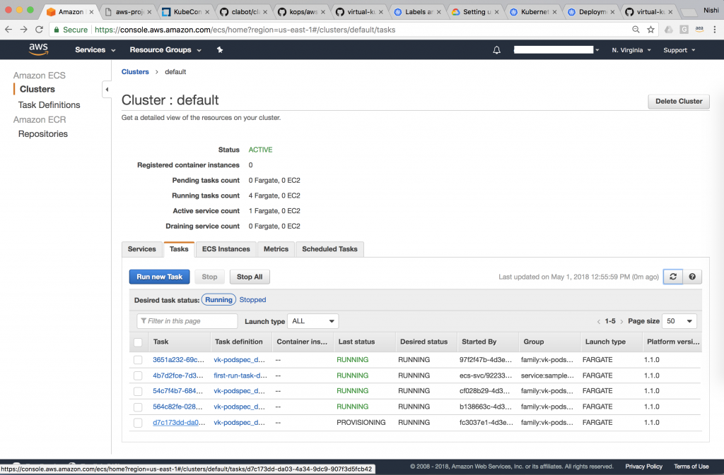
Task: Switch to the Labels browser tab
Action: click(x=418, y=12)
